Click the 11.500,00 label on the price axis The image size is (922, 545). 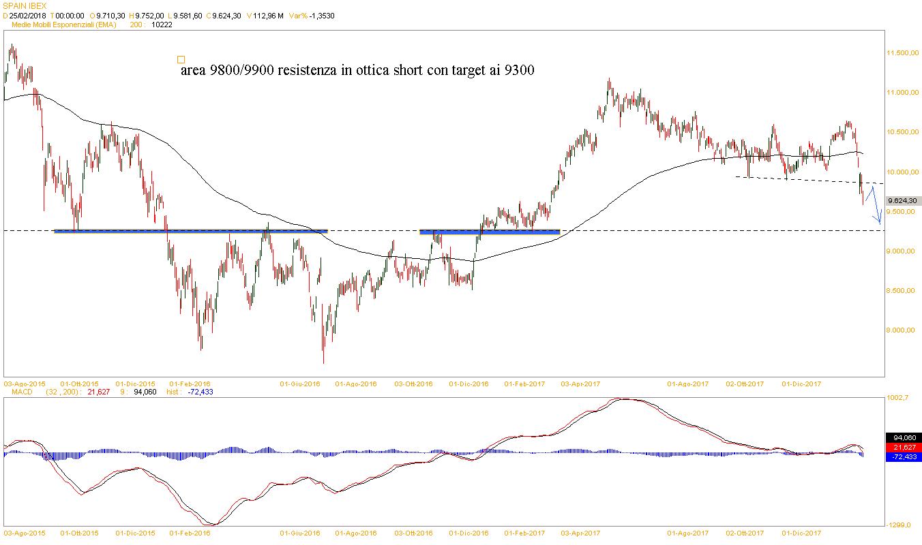pos(903,53)
